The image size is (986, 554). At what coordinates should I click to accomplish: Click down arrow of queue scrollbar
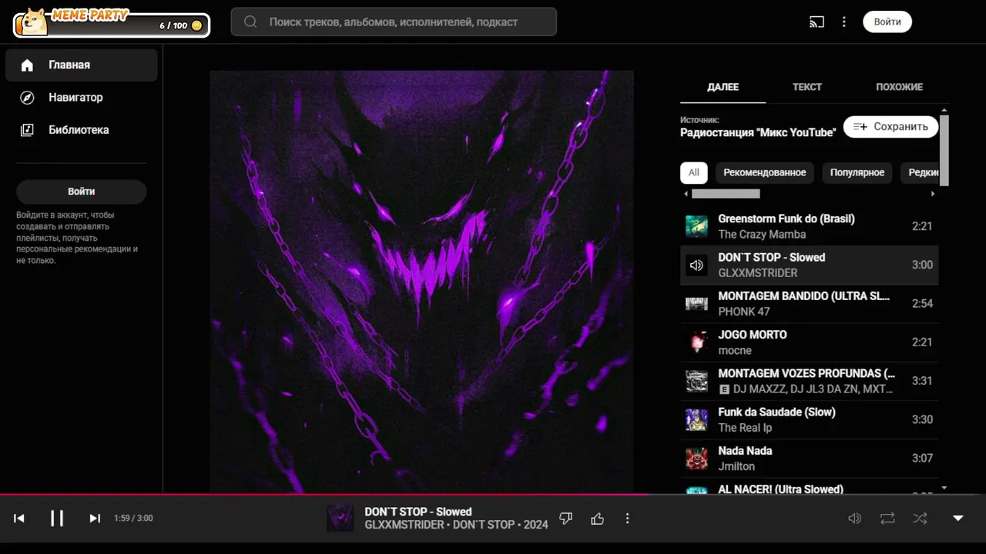(944, 489)
